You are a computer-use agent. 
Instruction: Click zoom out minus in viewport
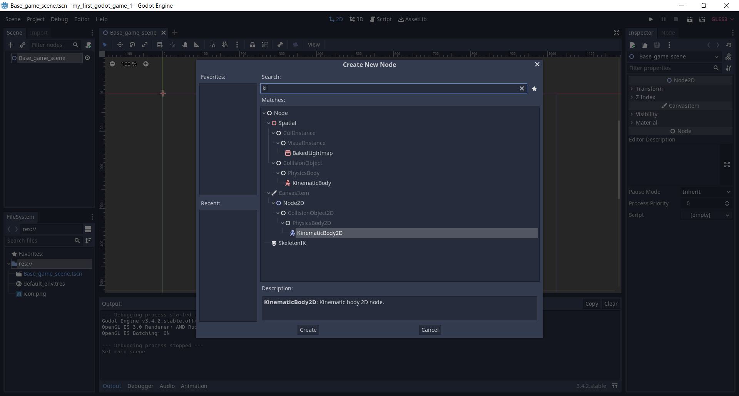click(112, 64)
